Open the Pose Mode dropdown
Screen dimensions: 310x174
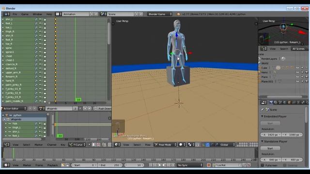(165, 145)
